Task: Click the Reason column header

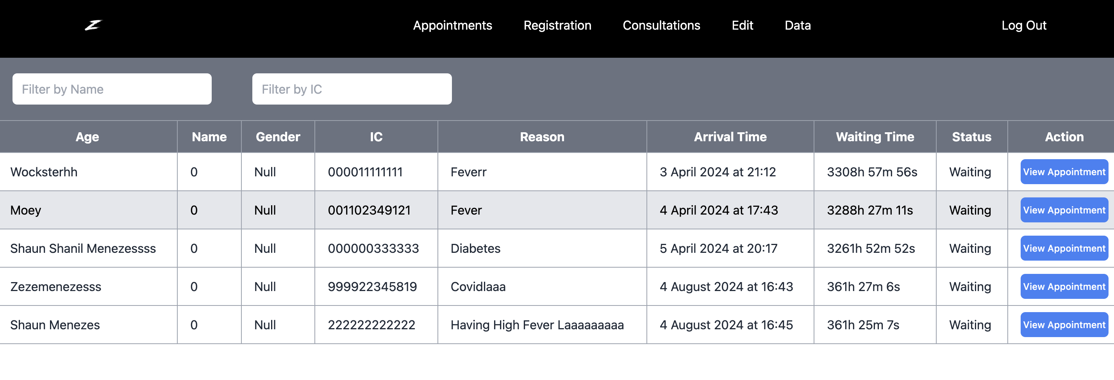Action: point(542,137)
